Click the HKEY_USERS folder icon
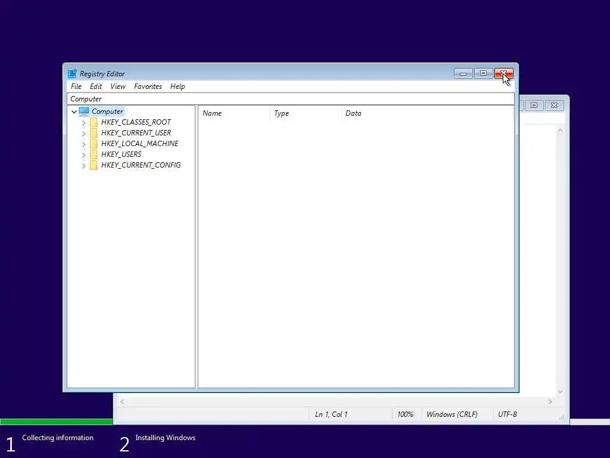The width and height of the screenshot is (610, 458). (x=94, y=154)
